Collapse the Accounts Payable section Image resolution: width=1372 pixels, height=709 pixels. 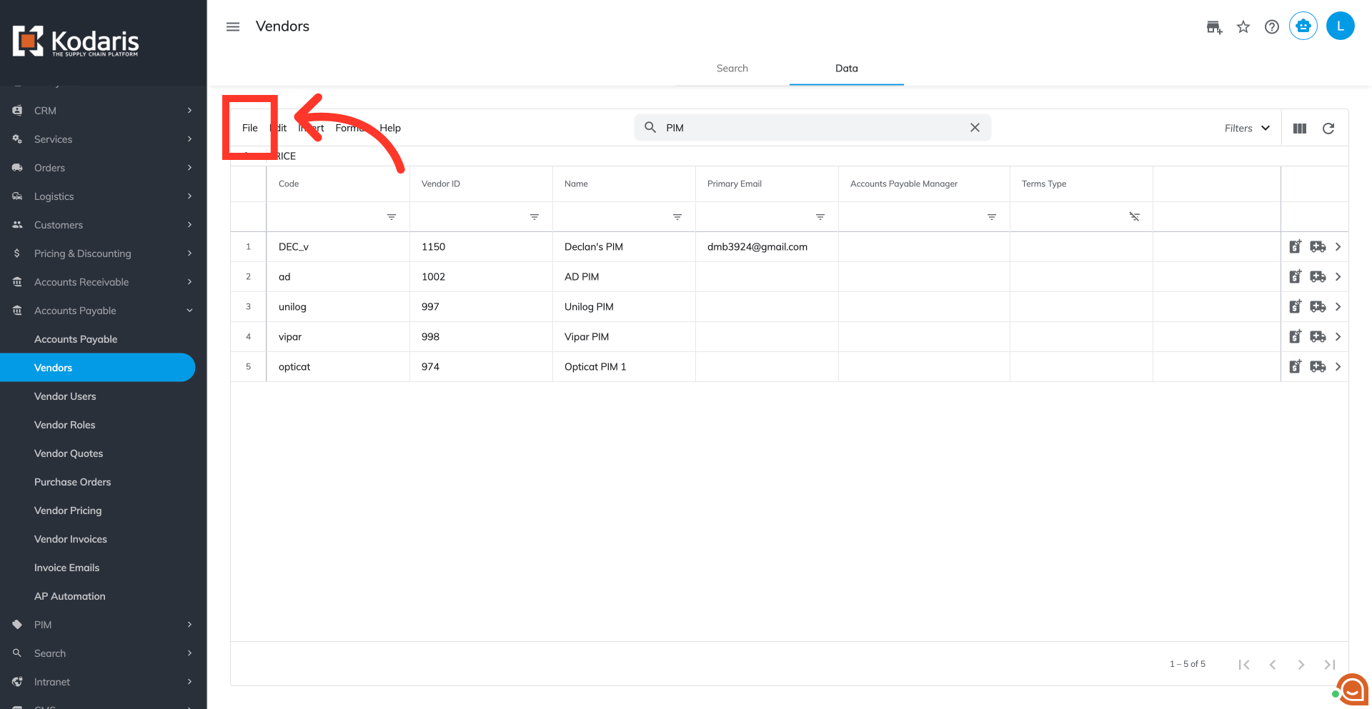(x=104, y=311)
